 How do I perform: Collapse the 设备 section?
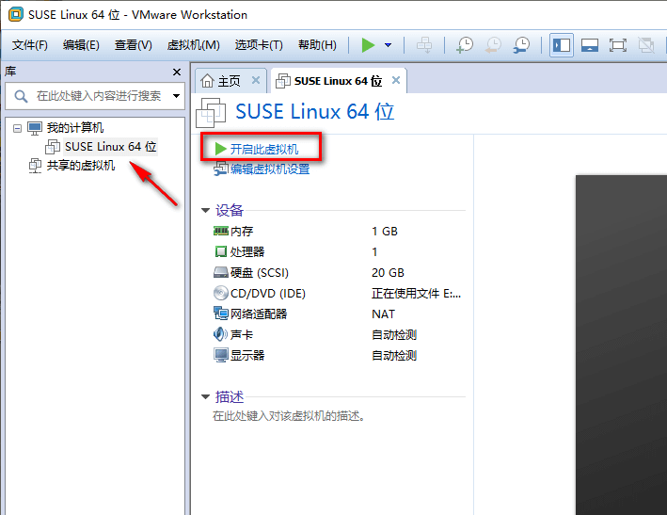click(205, 210)
